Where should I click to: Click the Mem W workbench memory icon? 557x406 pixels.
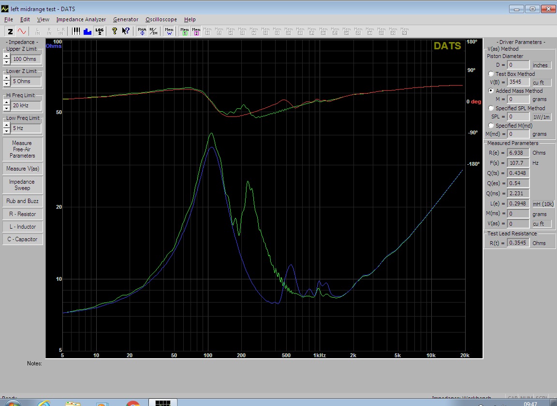click(169, 31)
